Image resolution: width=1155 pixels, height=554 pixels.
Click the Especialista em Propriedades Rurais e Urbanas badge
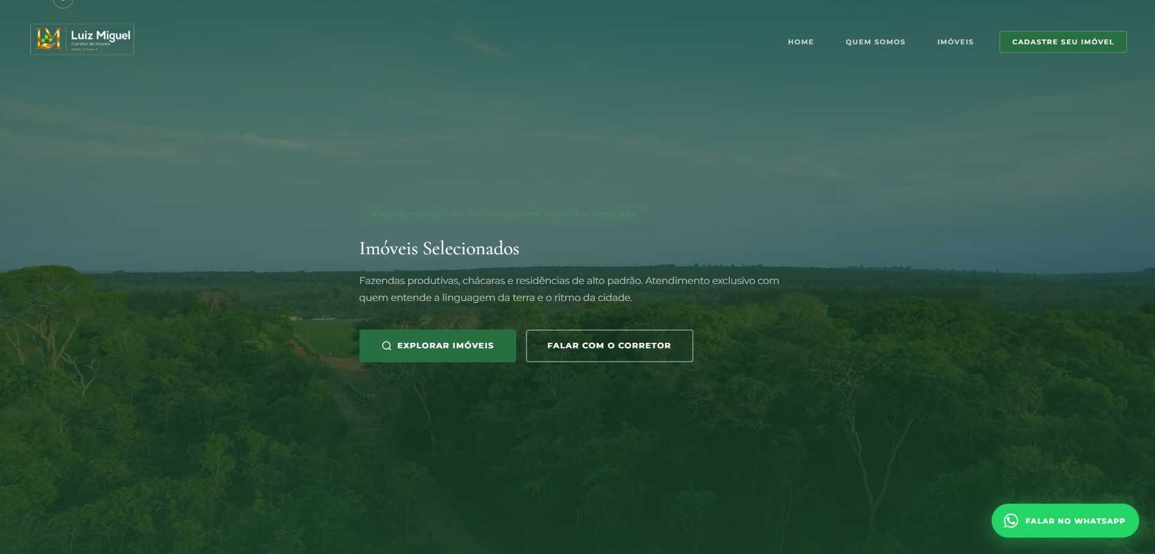click(x=504, y=215)
